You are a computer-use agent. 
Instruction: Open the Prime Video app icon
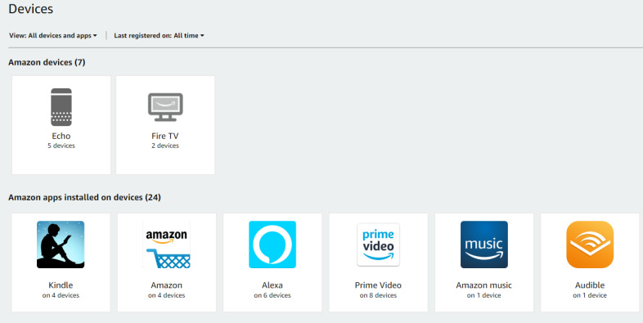click(378, 244)
